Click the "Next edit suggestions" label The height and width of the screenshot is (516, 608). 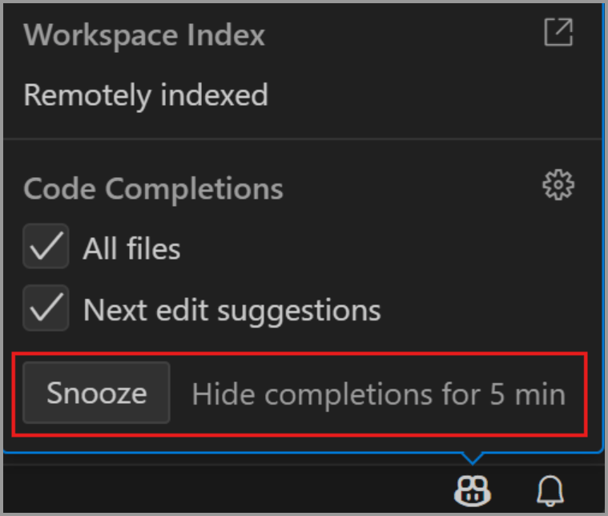[x=232, y=310]
